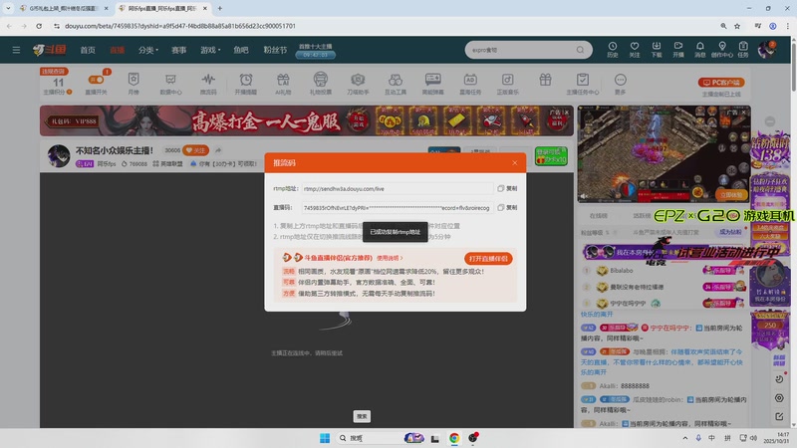The width and height of the screenshot is (797, 448).
Task: Open a new browser tab
Action: pyautogui.click(x=219, y=8)
